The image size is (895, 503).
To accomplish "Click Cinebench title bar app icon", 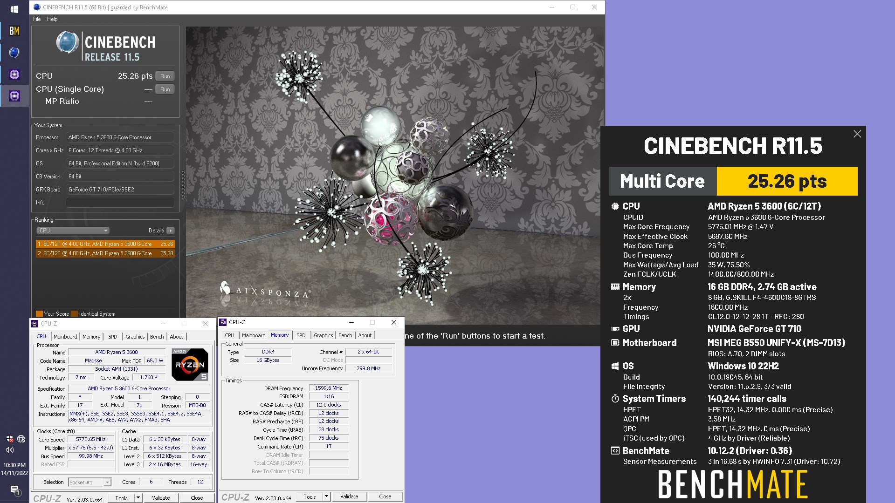I will click(x=37, y=7).
